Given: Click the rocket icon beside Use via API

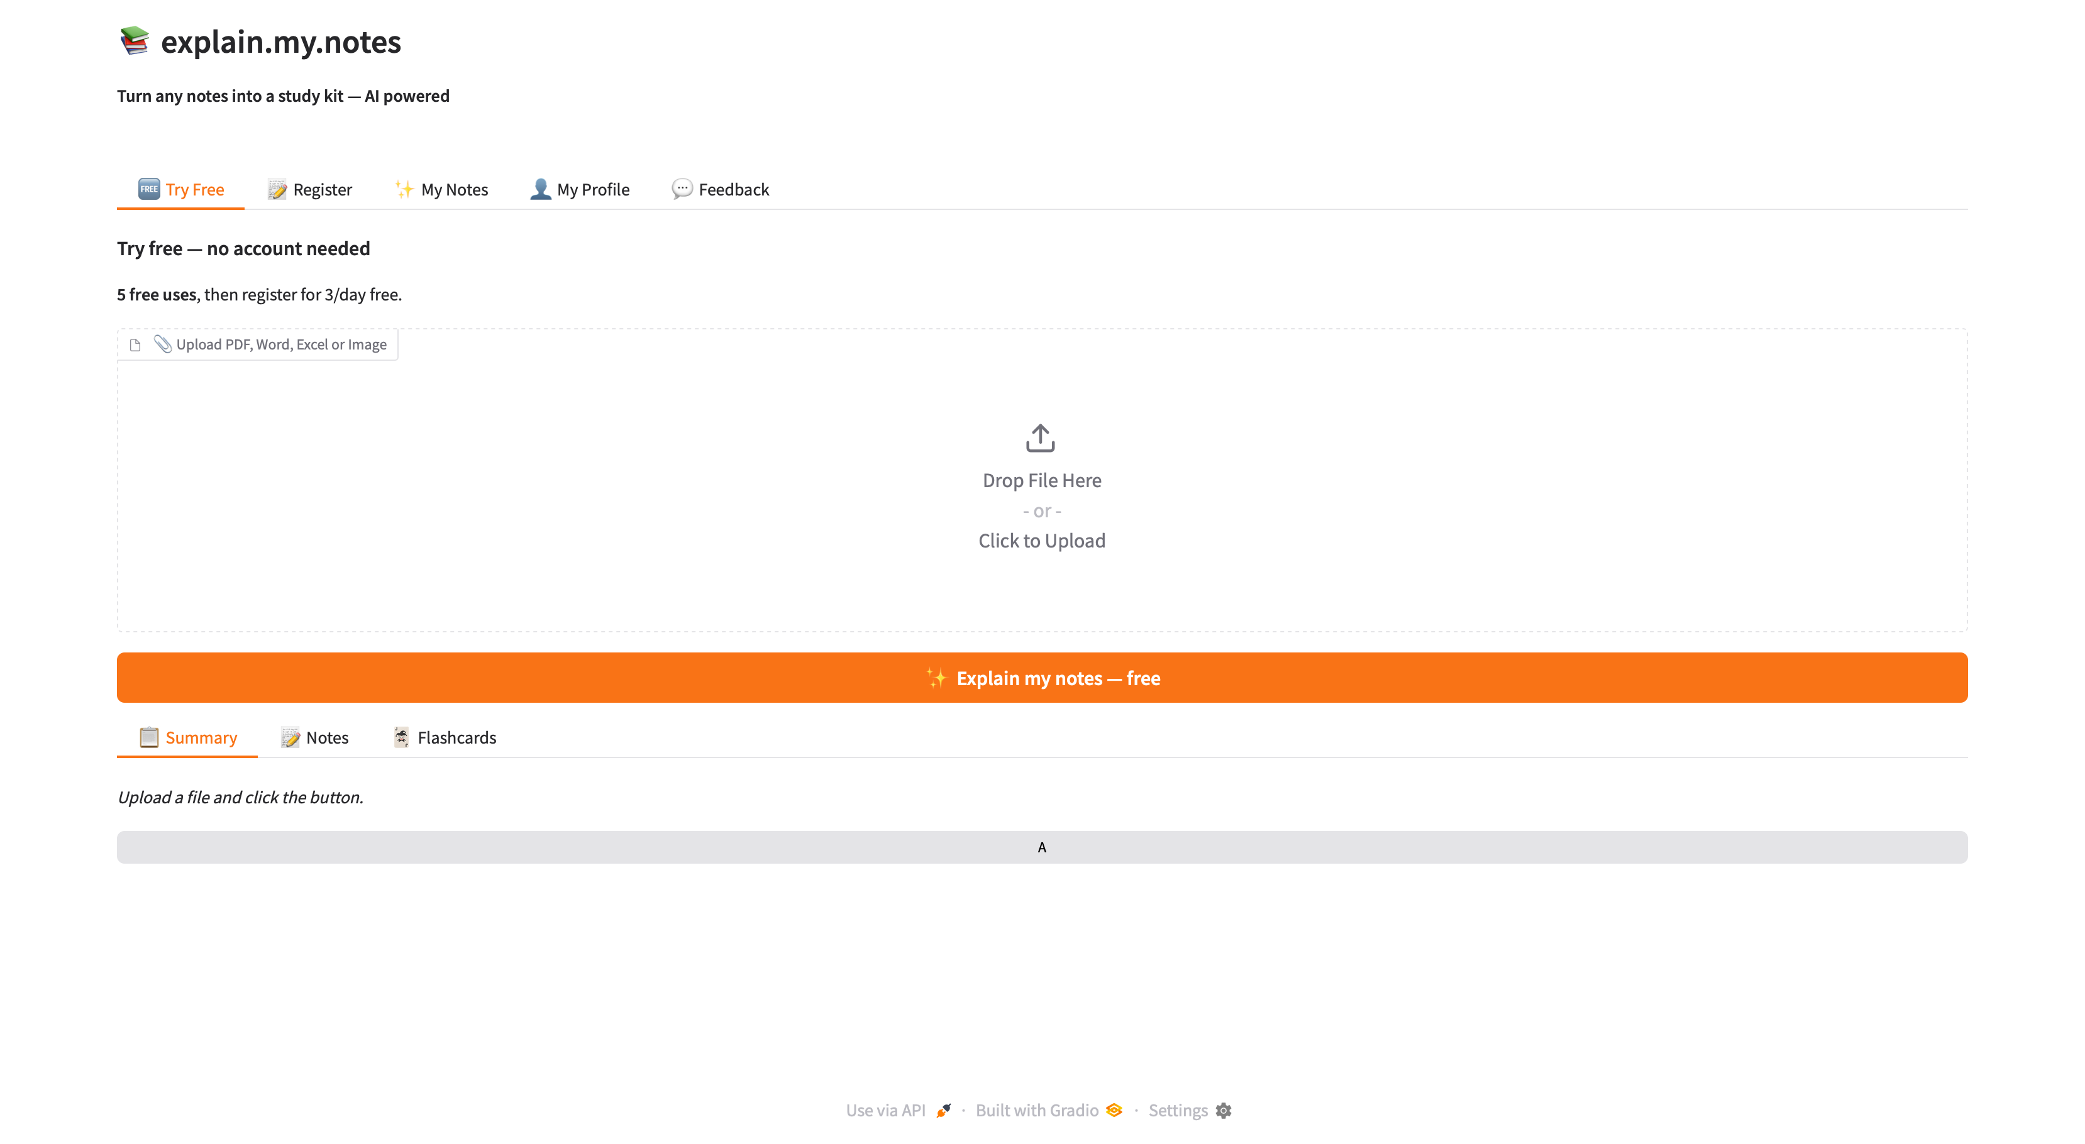Looking at the screenshot, I should click(944, 1110).
